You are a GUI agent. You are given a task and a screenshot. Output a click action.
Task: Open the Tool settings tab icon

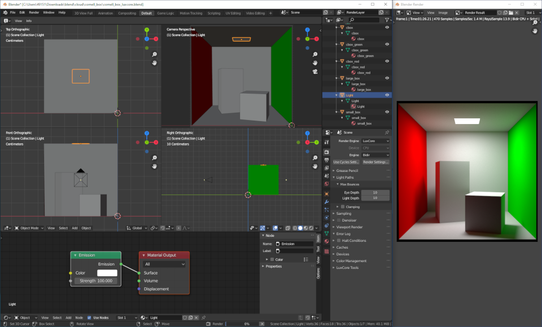pos(327,142)
